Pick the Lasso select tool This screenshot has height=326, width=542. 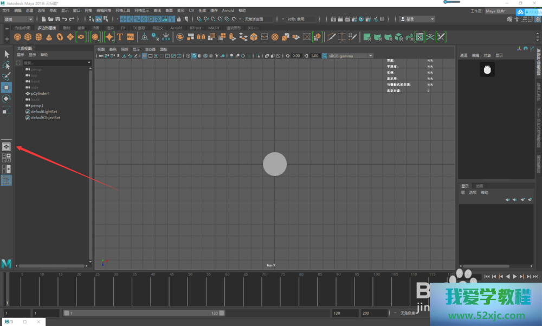tap(7, 65)
